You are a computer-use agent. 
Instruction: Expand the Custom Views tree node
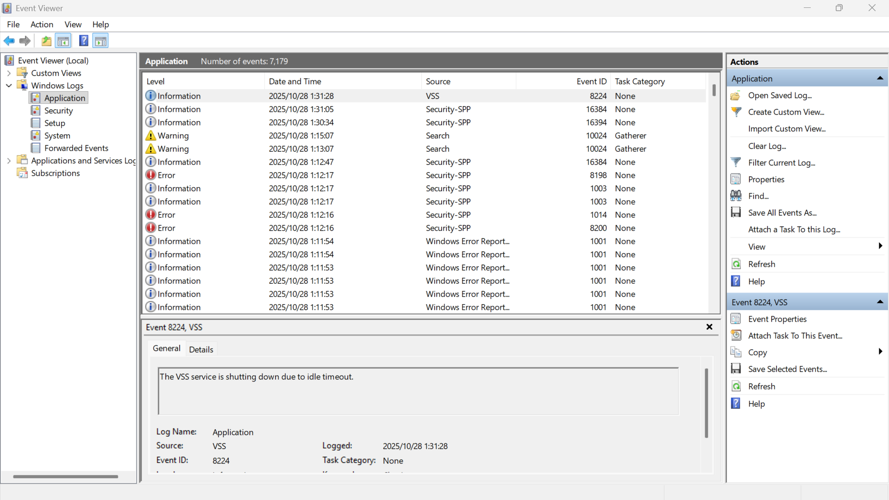(x=9, y=73)
